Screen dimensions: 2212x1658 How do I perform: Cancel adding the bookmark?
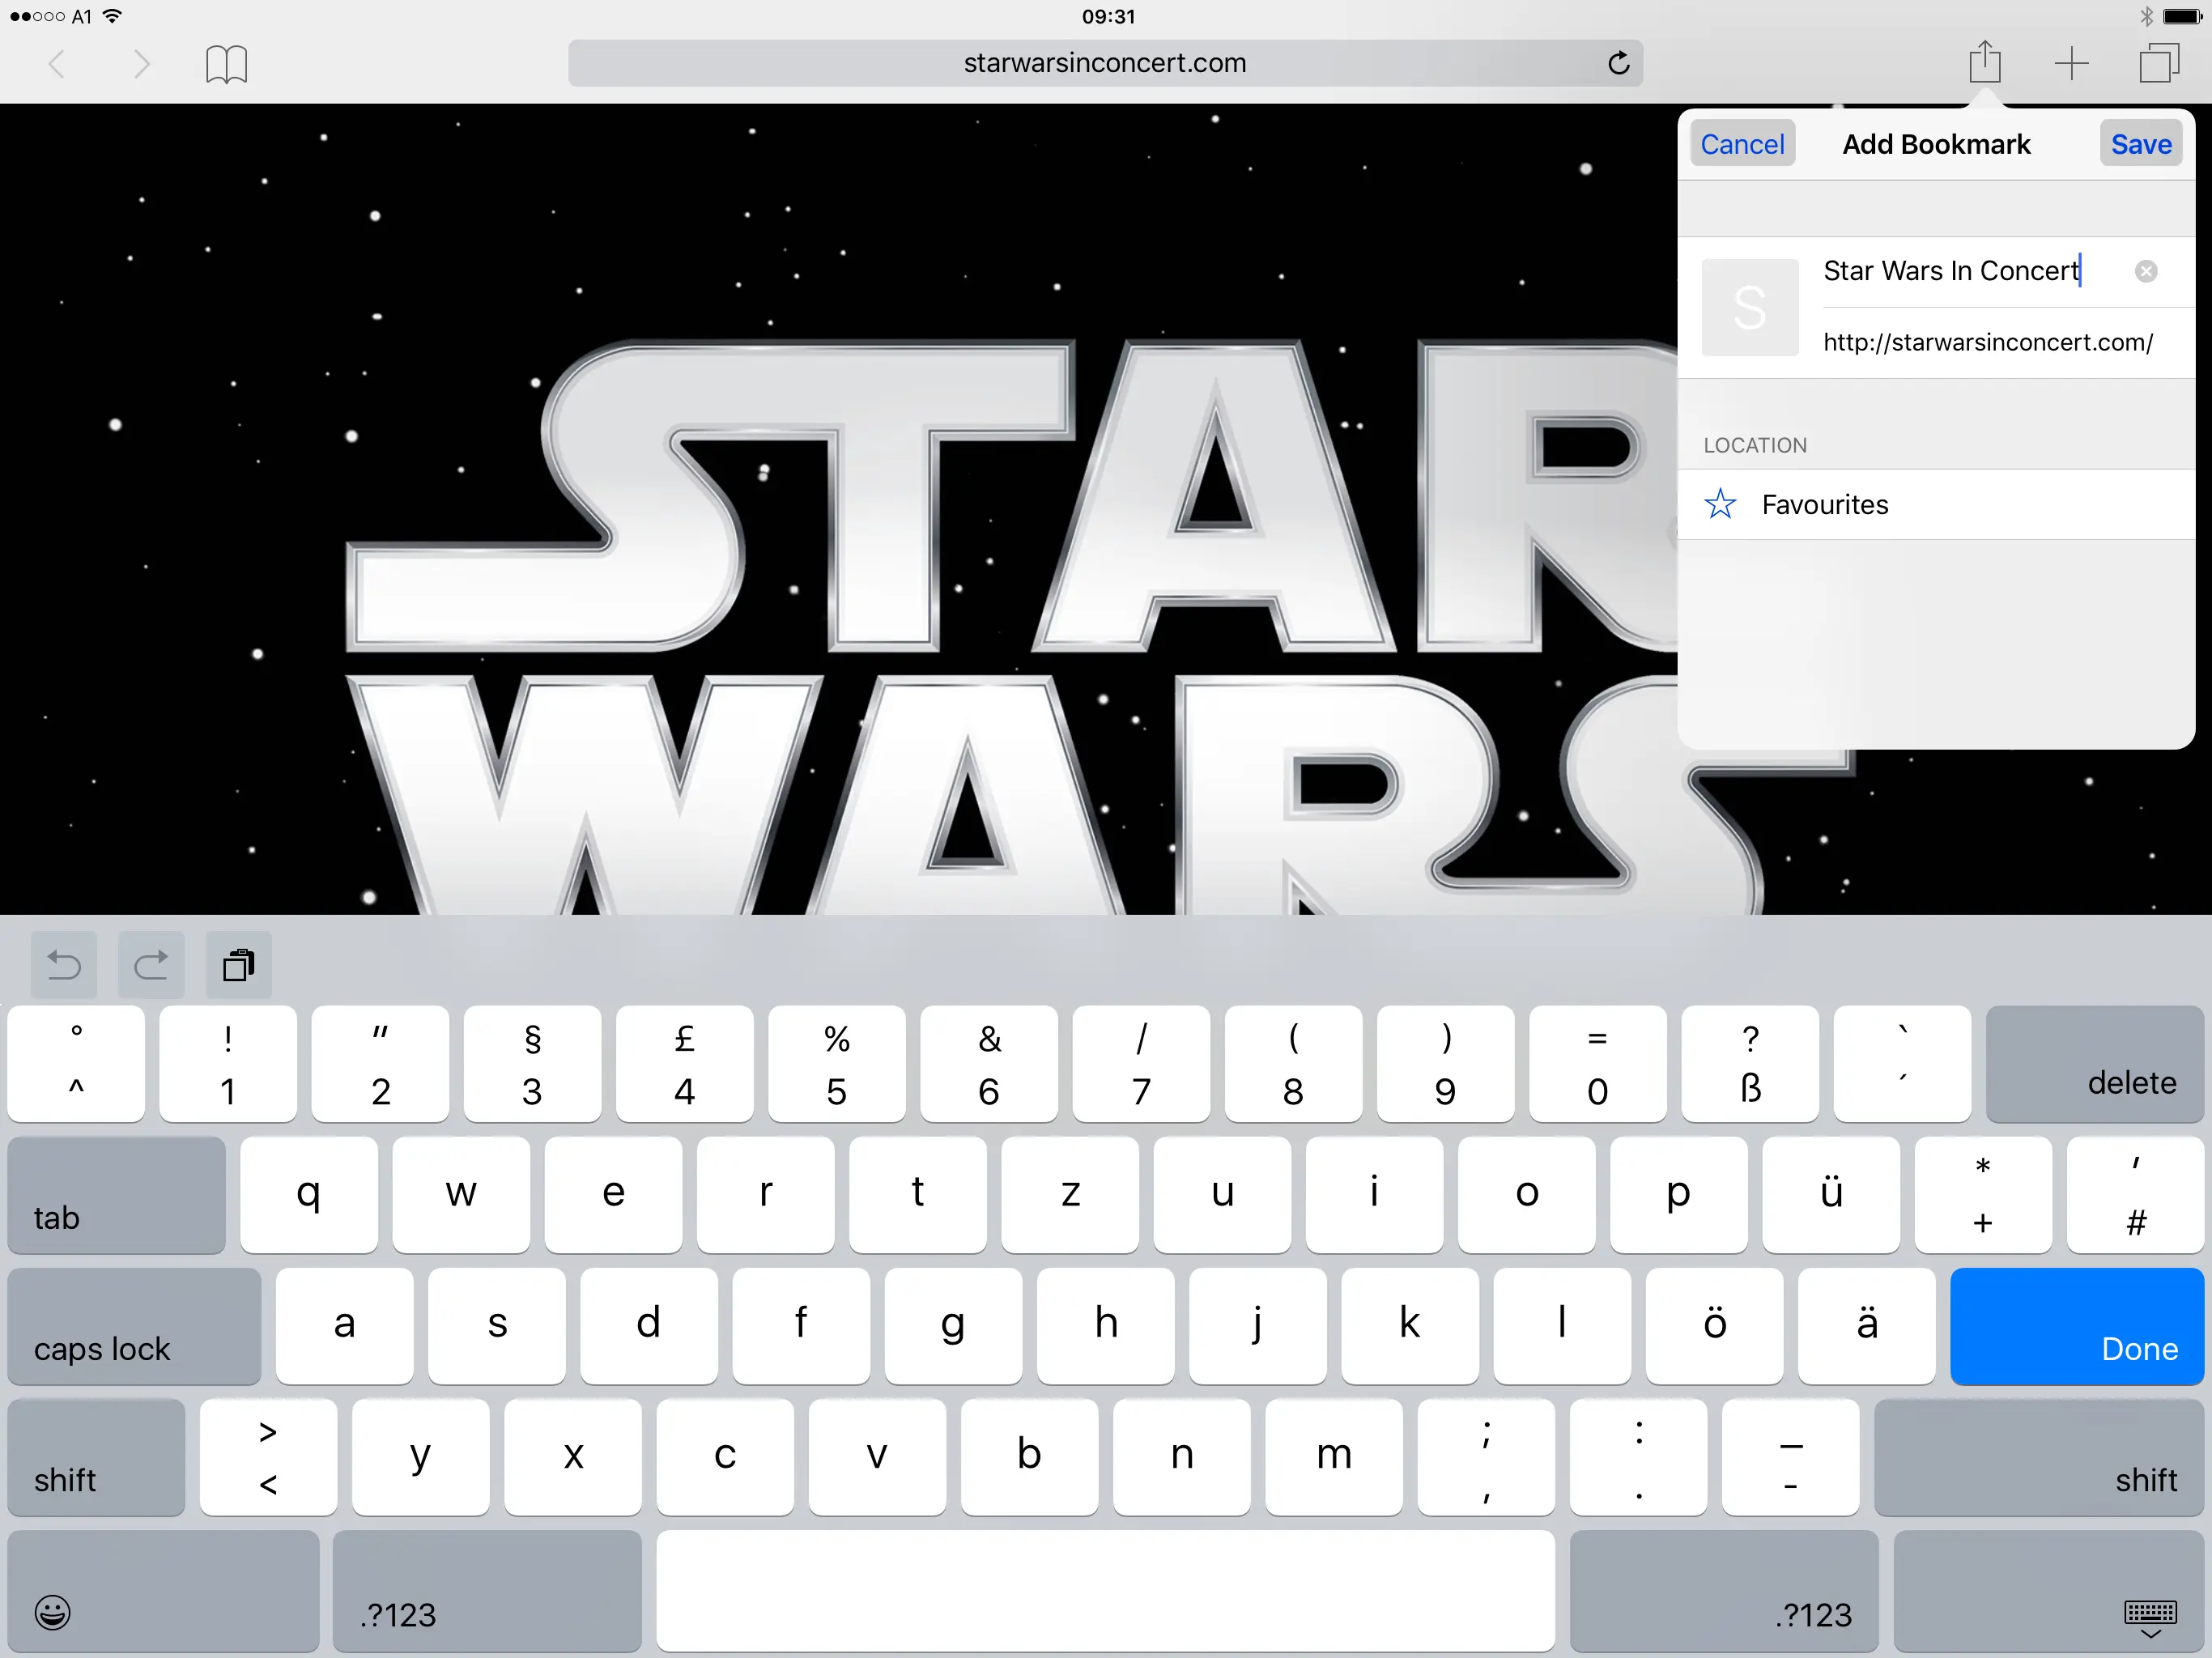click(1742, 144)
